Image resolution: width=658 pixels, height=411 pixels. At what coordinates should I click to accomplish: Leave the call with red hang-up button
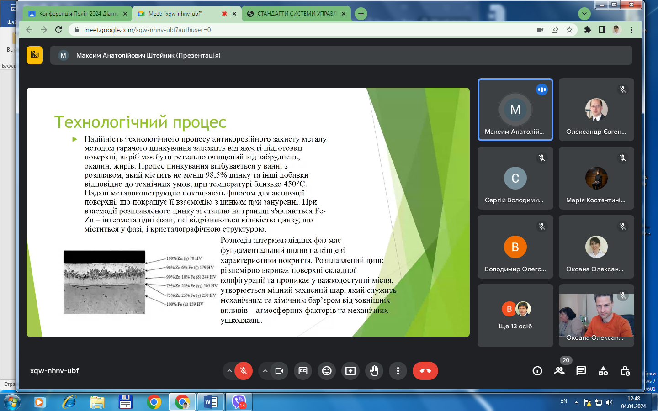click(x=425, y=371)
